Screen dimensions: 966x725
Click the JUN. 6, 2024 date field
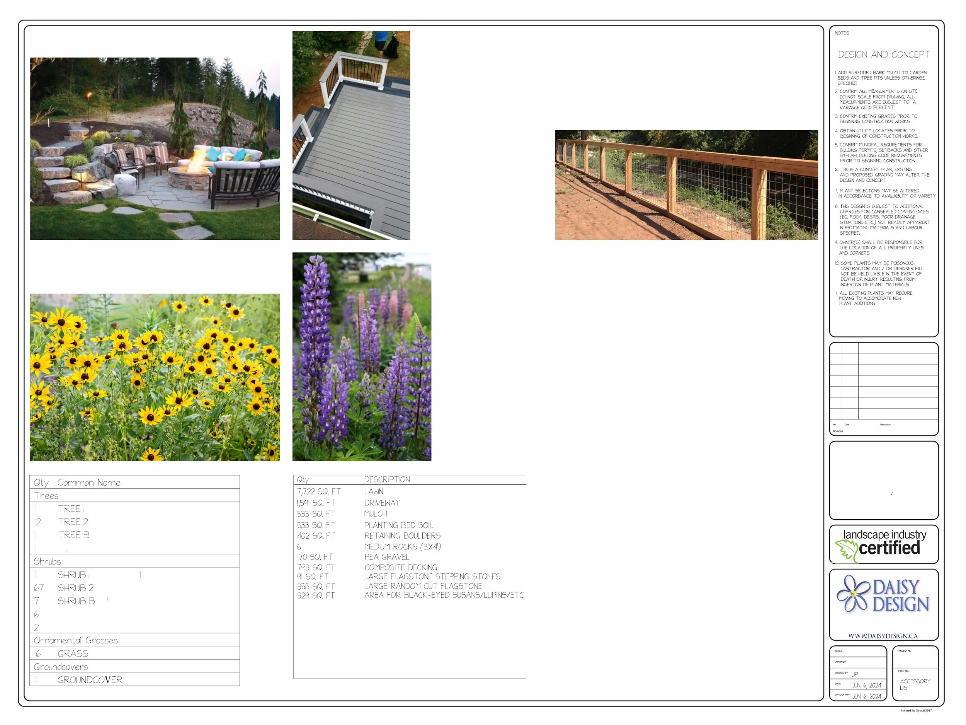tap(866, 685)
